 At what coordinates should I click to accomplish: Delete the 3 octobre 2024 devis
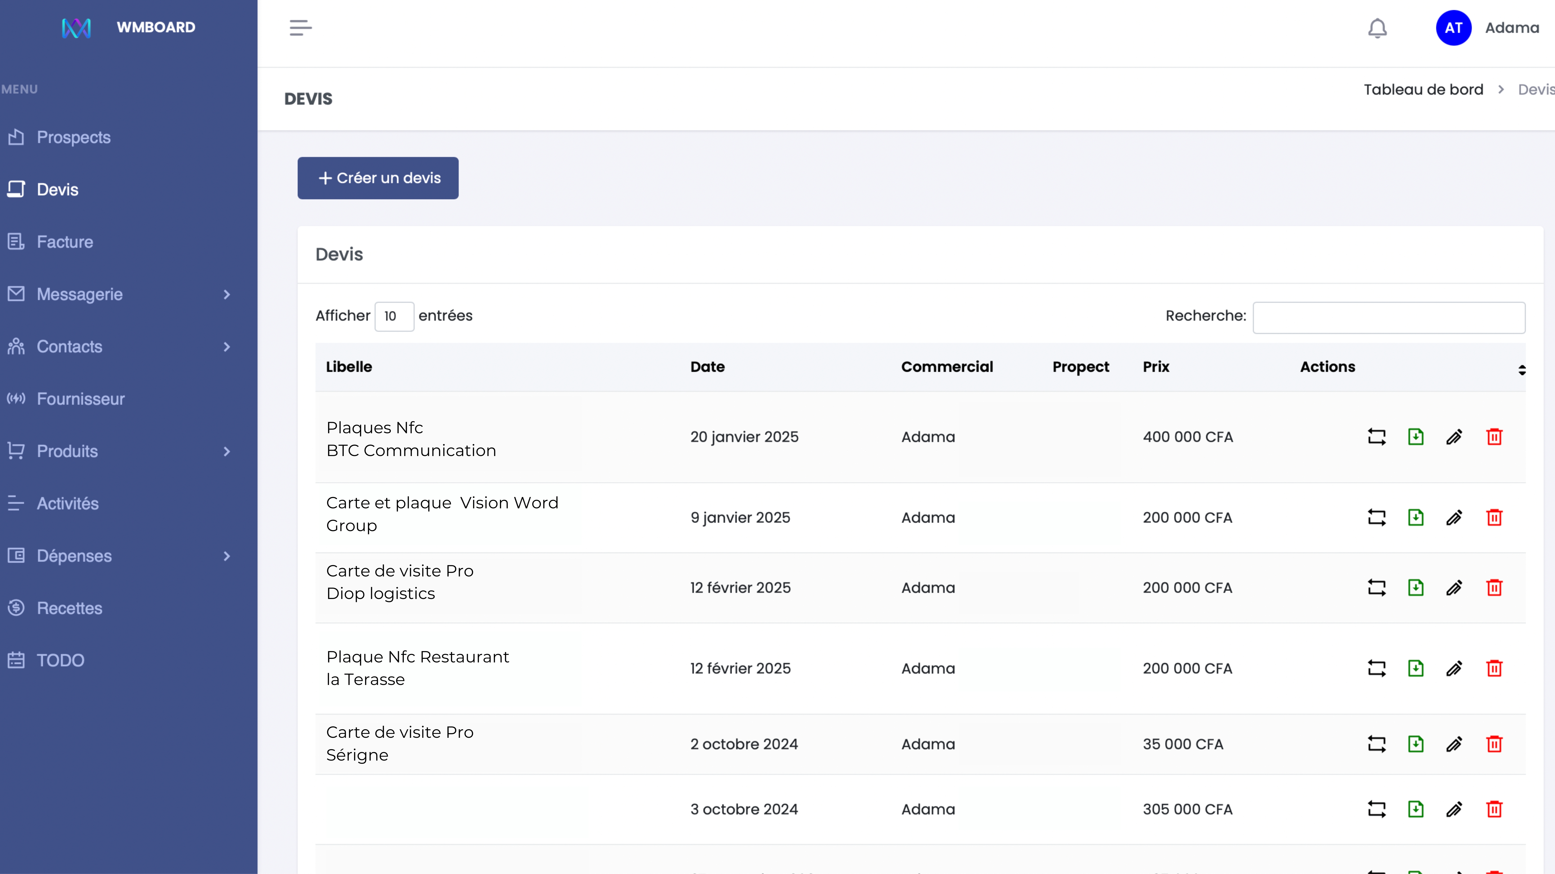coord(1494,809)
